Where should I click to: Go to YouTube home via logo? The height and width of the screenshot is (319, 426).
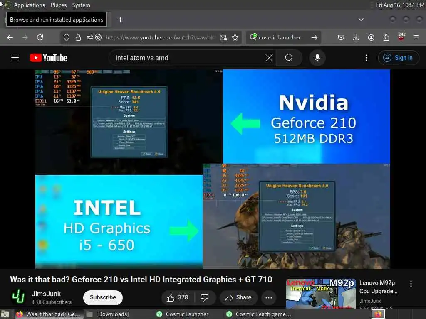click(x=49, y=58)
